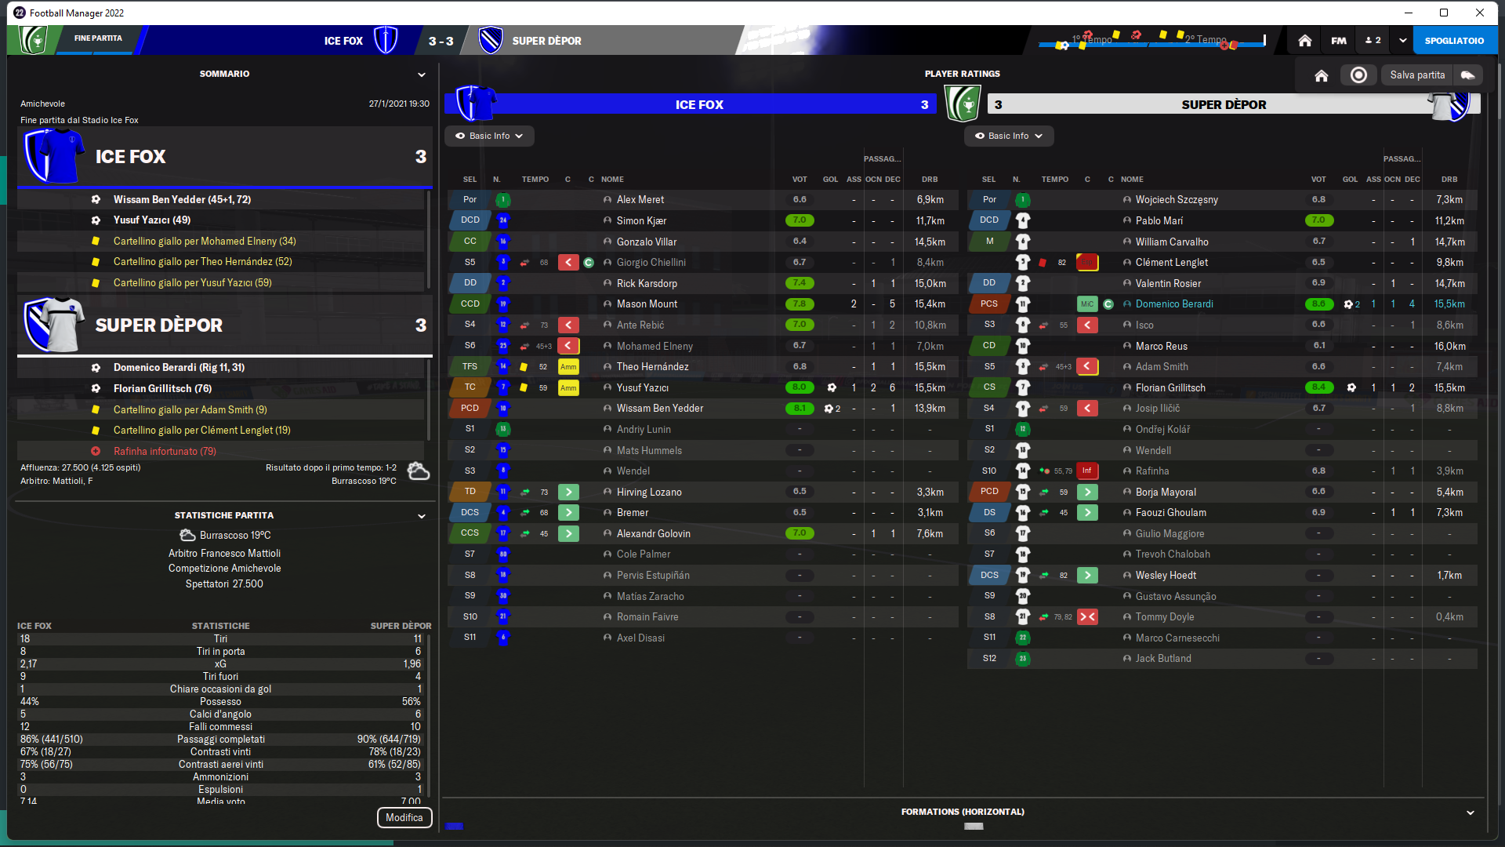Toggle Ice Fox Basic Info view
This screenshot has height=847, width=1505.
pyautogui.click(x=489, y=136)
